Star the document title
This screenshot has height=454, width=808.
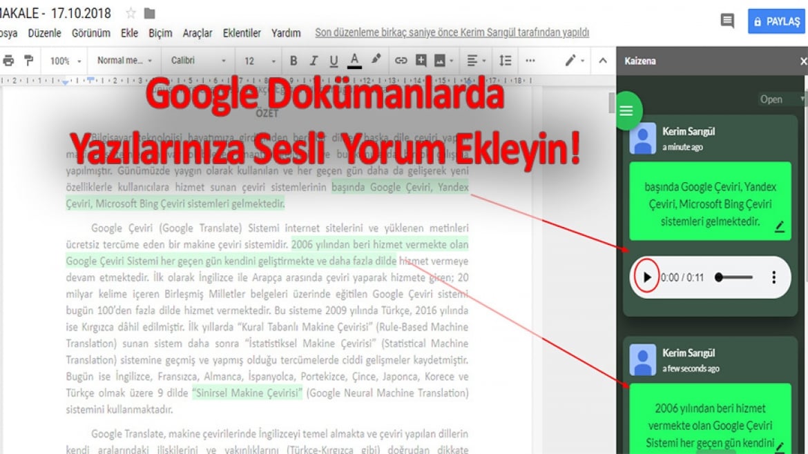131,13
